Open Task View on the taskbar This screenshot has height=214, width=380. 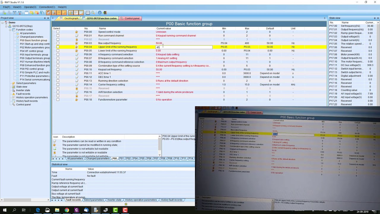click(x=24, y=210)
